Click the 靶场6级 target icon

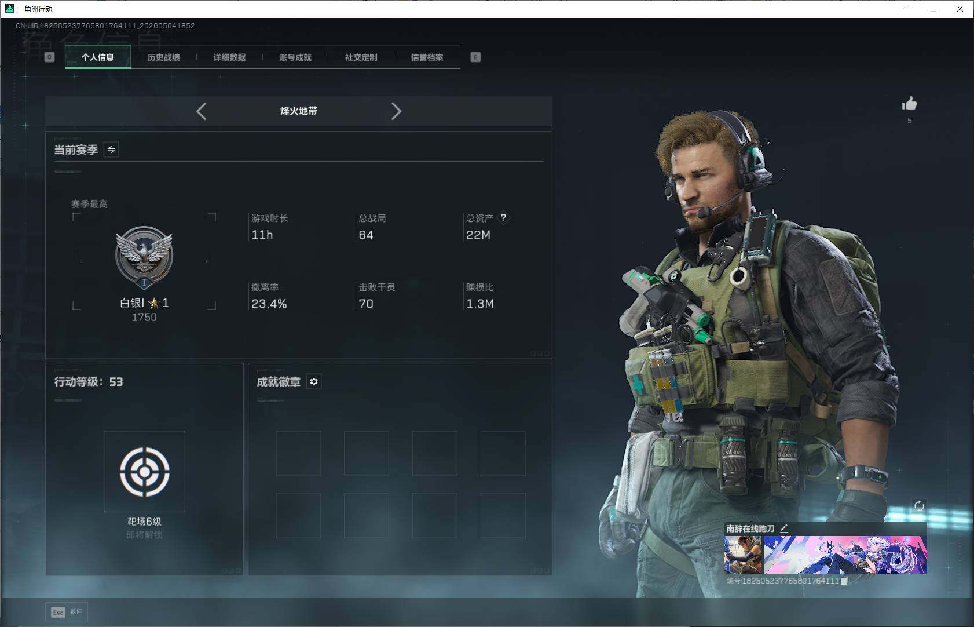[144, 471]
